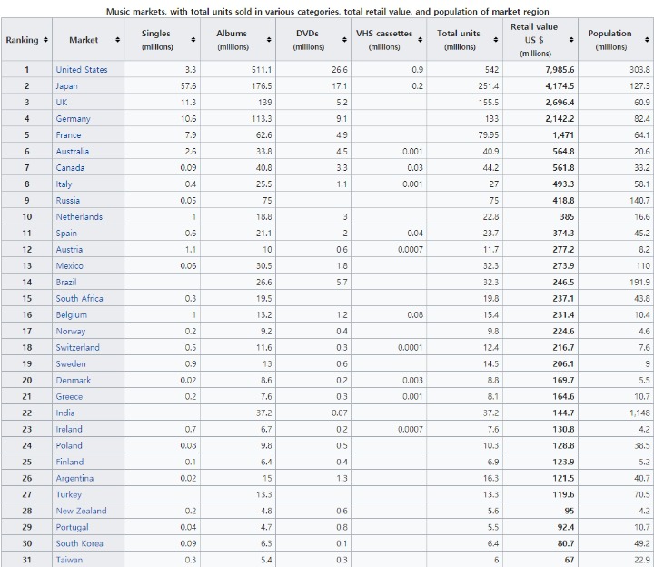Sort by Retail value sort arrows
Screen dimensions: 654x567
(x=571, y=40)
